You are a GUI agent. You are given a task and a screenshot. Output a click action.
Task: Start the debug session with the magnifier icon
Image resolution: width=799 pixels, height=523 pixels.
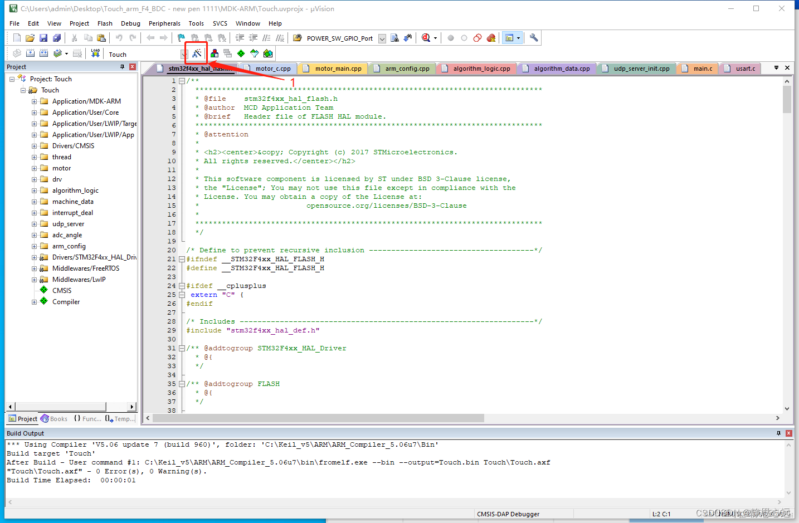tap(426, 38)
